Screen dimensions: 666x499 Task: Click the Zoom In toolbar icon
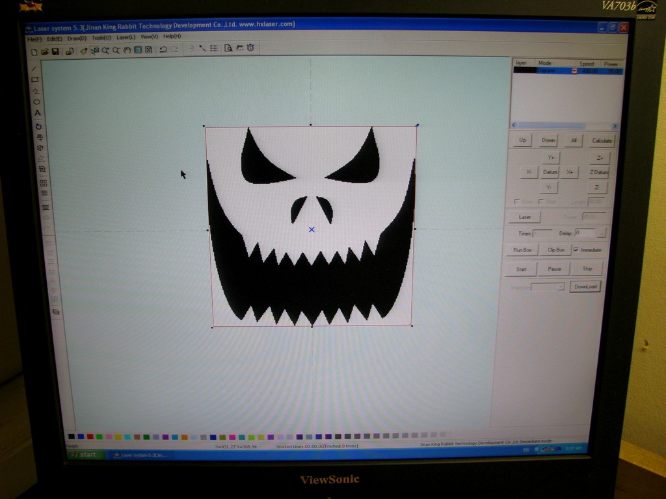coord(105,50)
